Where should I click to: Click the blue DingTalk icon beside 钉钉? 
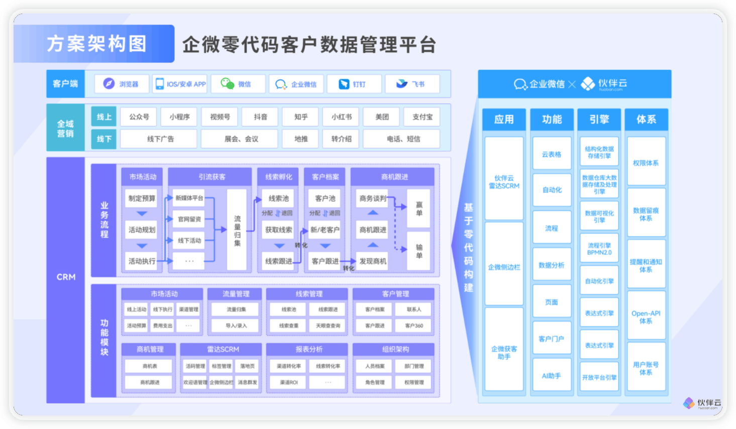tap(344, 84)
